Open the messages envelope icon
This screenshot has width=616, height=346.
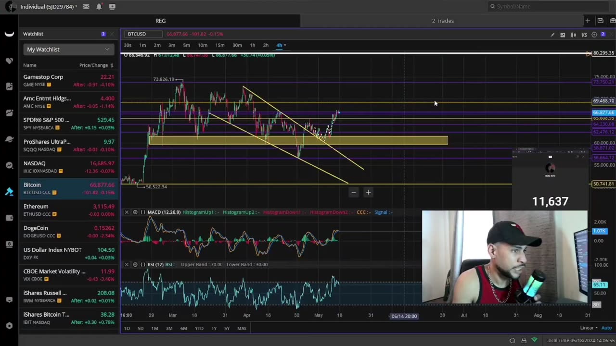(x=86, y=6)
